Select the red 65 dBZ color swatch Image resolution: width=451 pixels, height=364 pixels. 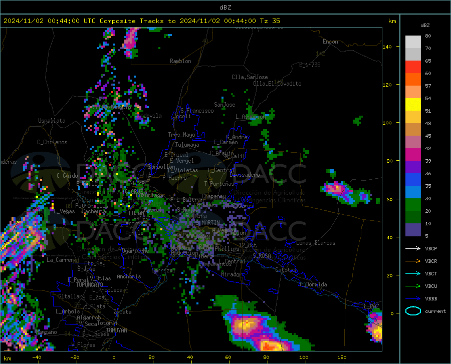413,67
